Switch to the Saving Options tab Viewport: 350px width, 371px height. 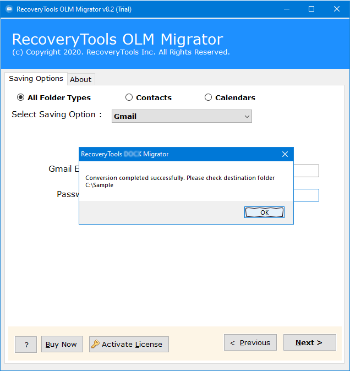coord(36,79)
